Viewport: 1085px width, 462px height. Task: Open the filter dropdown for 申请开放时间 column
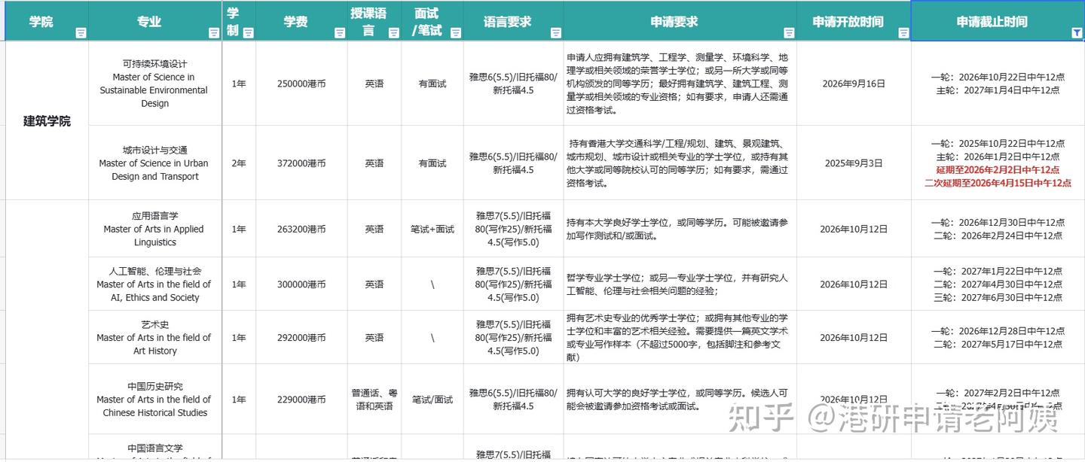903,33
